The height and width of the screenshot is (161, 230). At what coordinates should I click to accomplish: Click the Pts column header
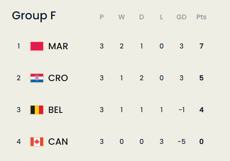(x=201, y=17)
